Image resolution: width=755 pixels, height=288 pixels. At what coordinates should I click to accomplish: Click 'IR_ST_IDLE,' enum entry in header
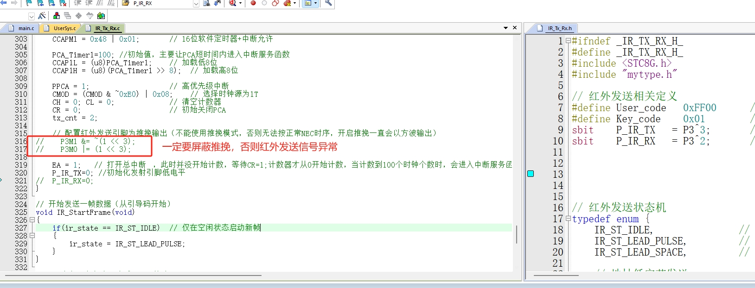pos(623,230)
